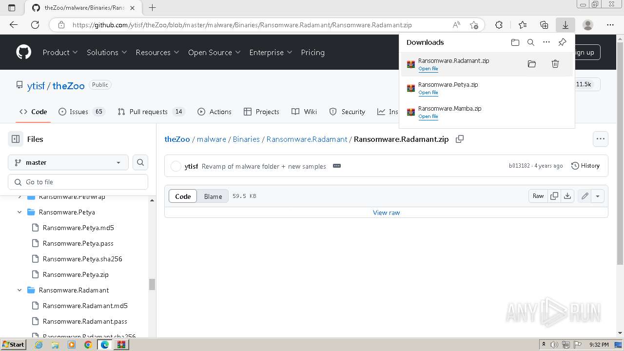
Task: Open the master branch selector
Action: coord(68,162)
